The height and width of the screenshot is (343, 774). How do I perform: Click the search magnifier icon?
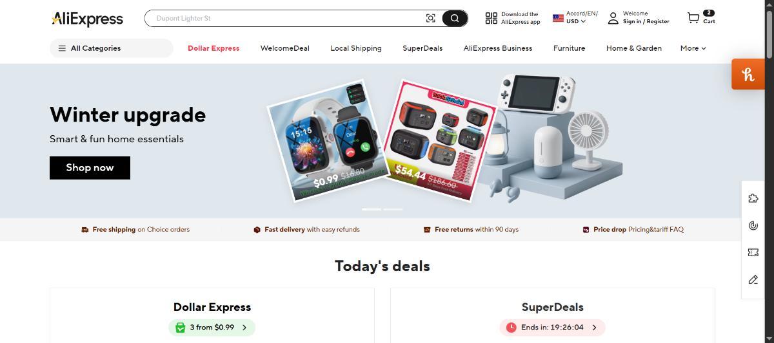point(455,18)
